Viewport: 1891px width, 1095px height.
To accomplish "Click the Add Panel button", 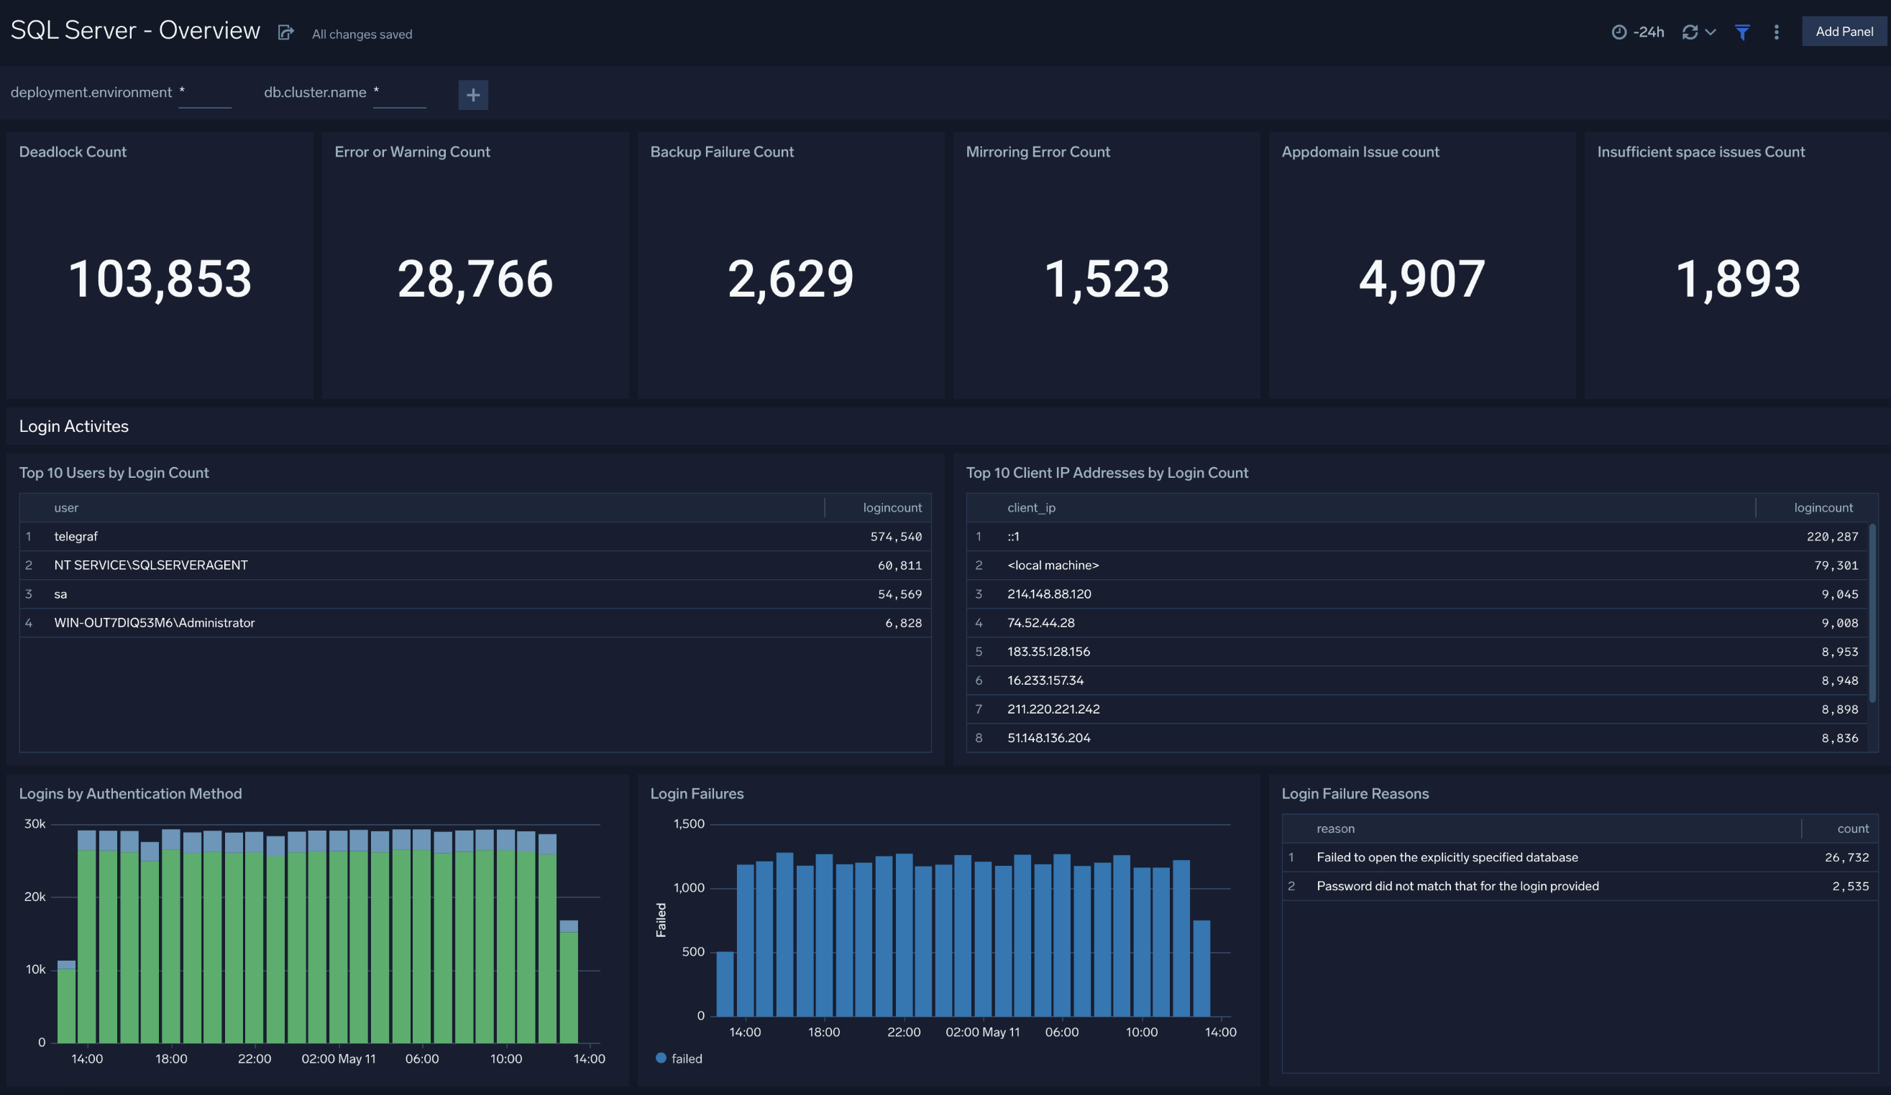I will (x=1844, y=32).
